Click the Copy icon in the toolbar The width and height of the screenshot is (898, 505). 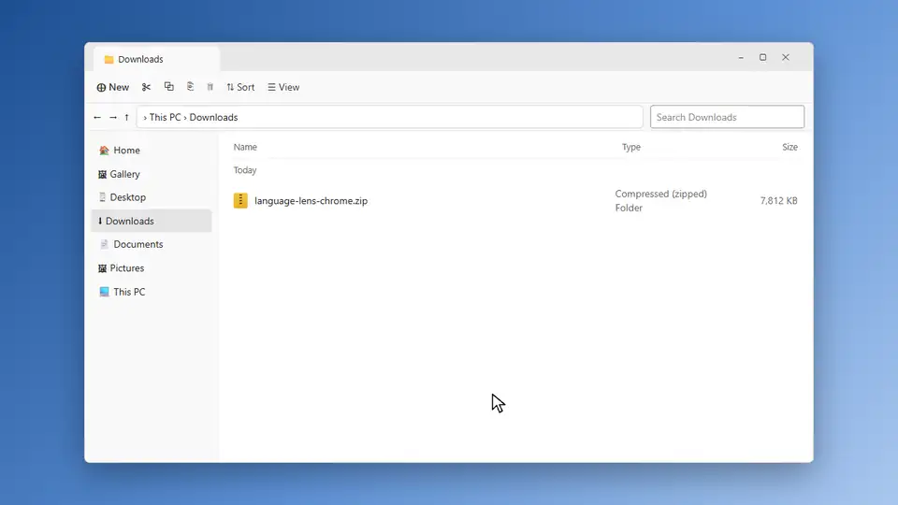[x=169, y=86]
